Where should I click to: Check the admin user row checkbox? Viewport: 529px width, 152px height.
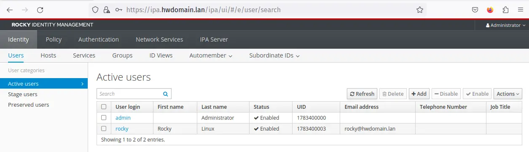tap(104, 118)
